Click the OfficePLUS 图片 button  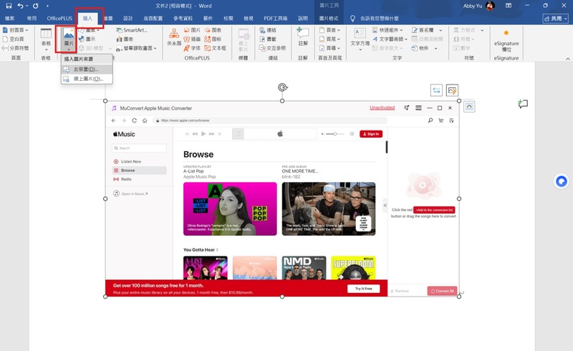(192, 30)
